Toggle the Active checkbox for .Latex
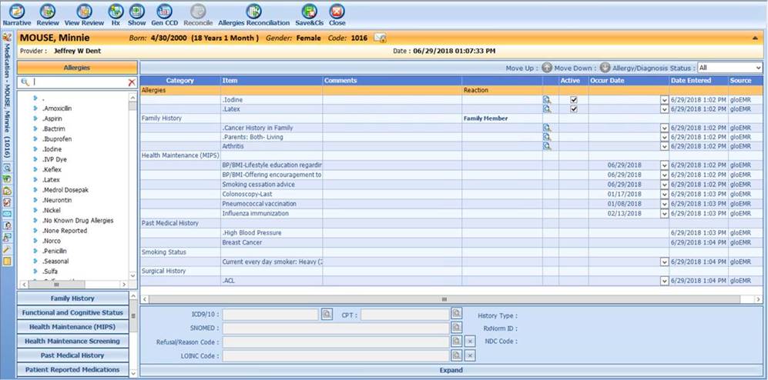Image resolution: width=768 pixels, height=380 pixels. (x=574, y=109)
